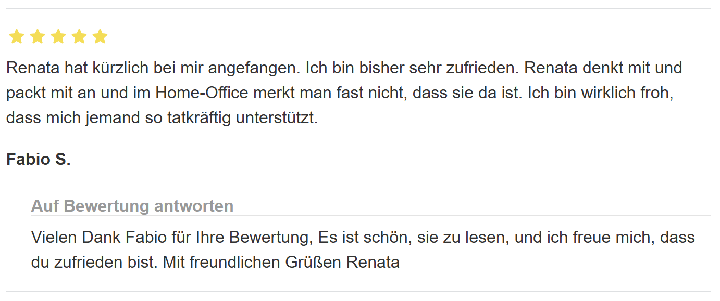720x301 pixels.
Task: Click the reply line starting 'Vielen Dank Fabio'
Action: click(363, 237)
